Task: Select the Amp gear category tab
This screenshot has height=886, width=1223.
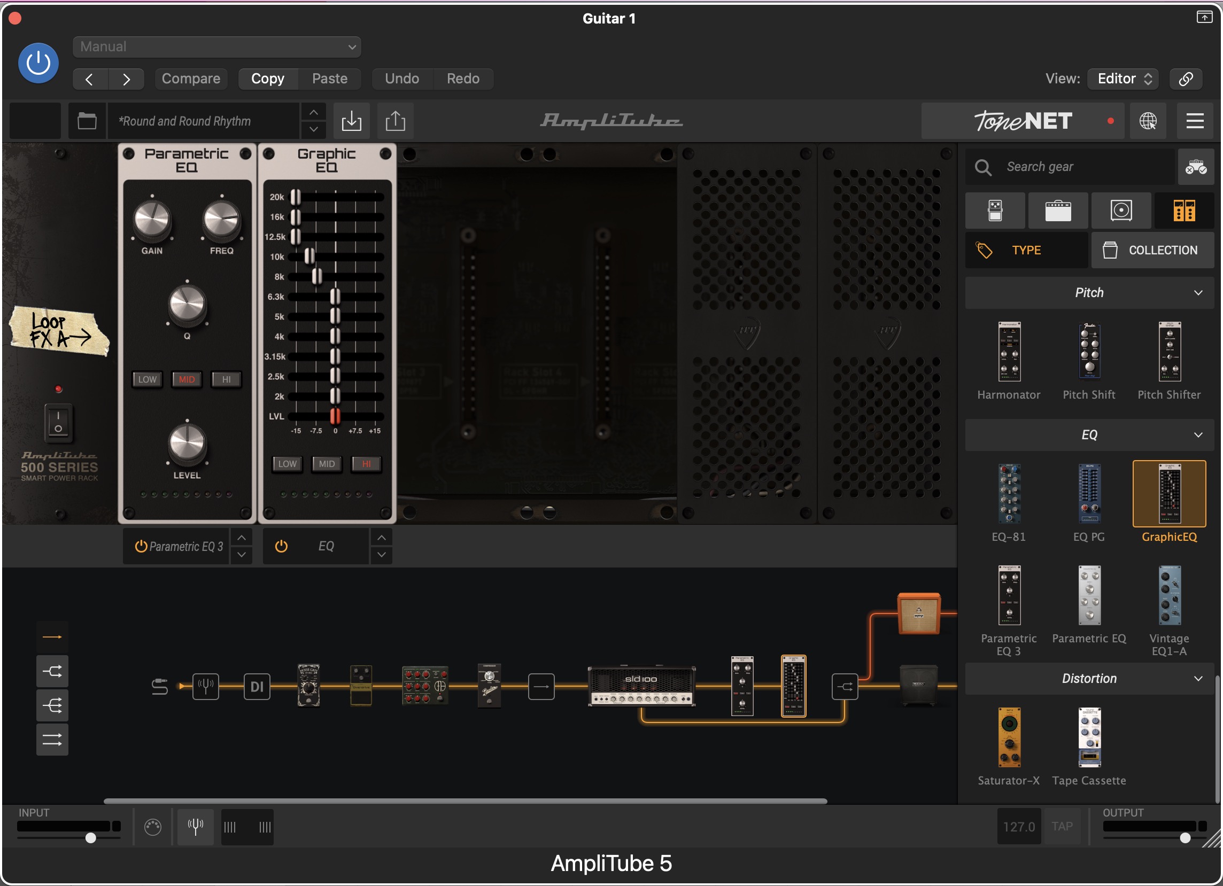Action: click(1058, 211)
